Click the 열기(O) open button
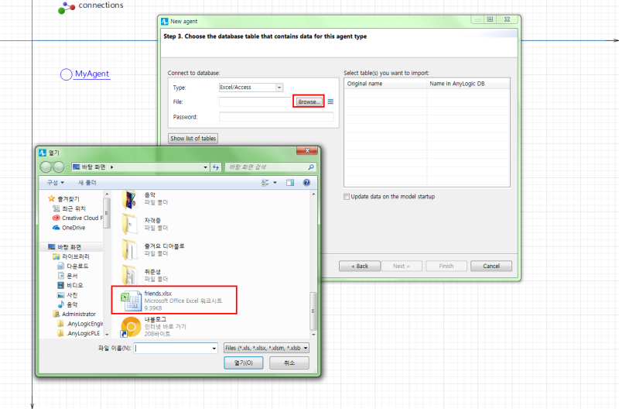This screenshot has width=619, height=409. click(244, 363)
